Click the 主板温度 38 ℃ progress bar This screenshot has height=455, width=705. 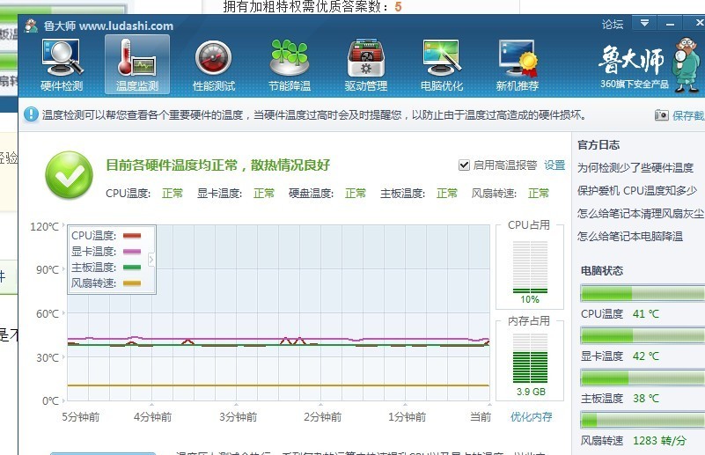click(643, 378)
